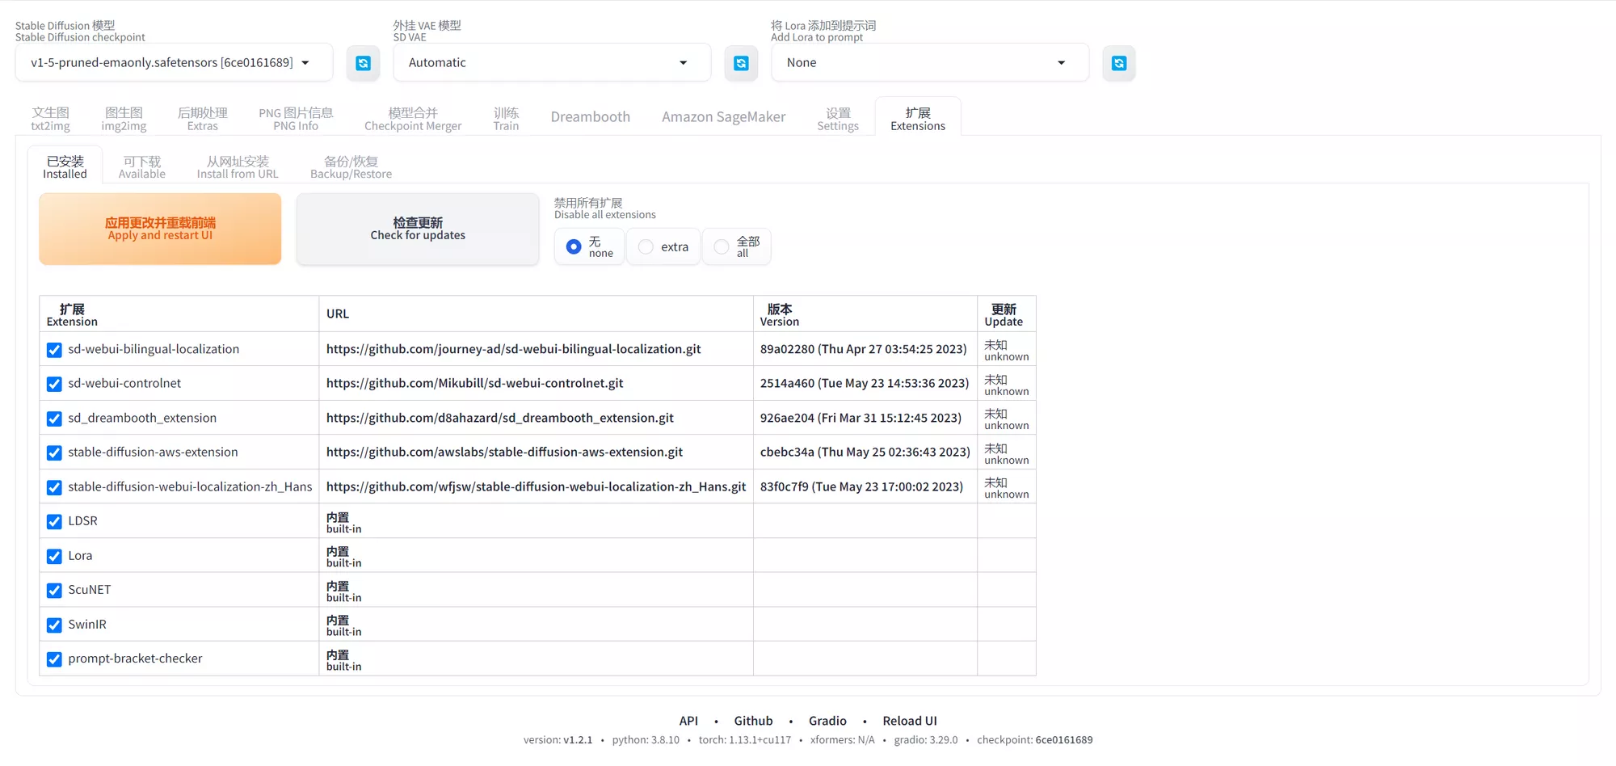Uncheck stable-diffusion-webui-localization-zh_Hans checkbox

coord(54,487)
